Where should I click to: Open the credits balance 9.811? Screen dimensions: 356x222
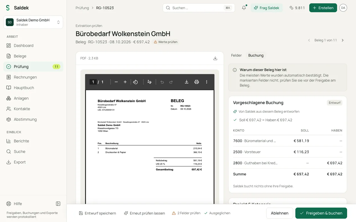[x=297, y=8]
